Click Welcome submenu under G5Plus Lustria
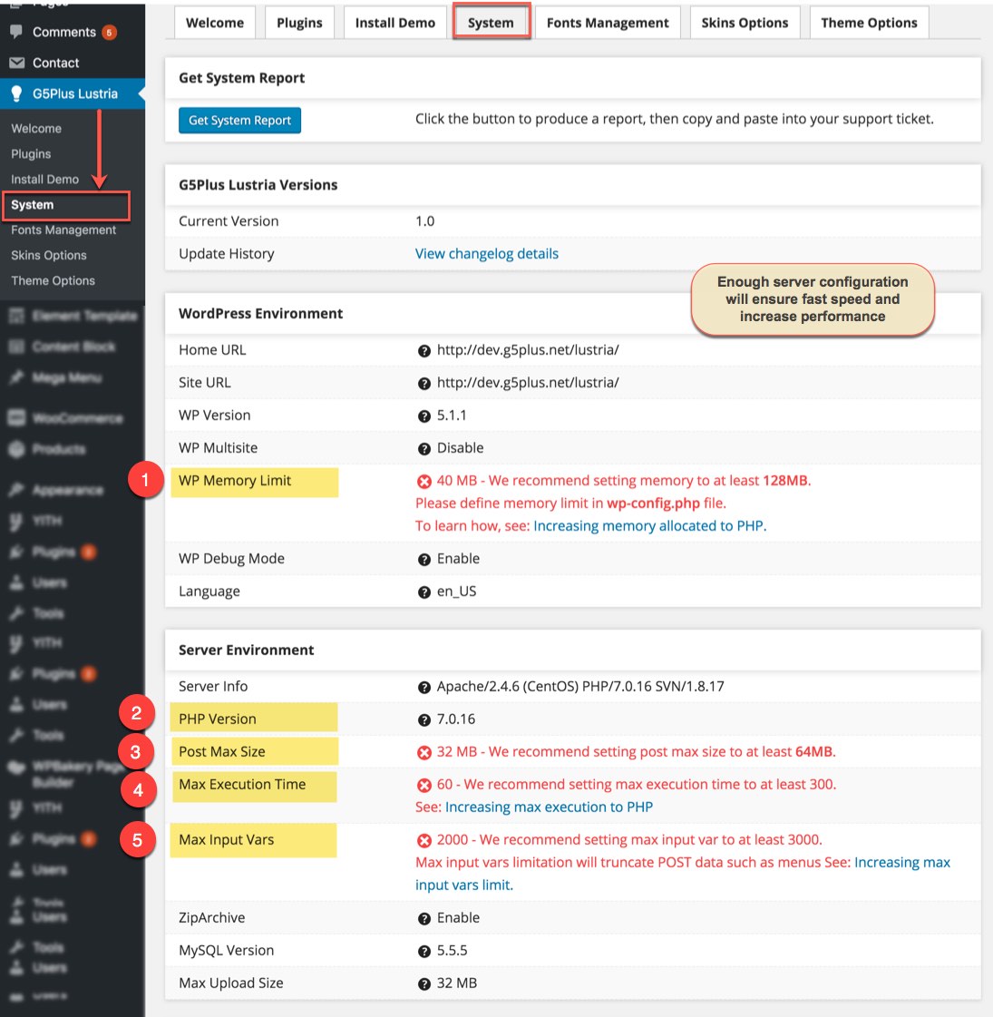Image resolution: width=993 pixels, height=1017 pixels. point(36,129)
